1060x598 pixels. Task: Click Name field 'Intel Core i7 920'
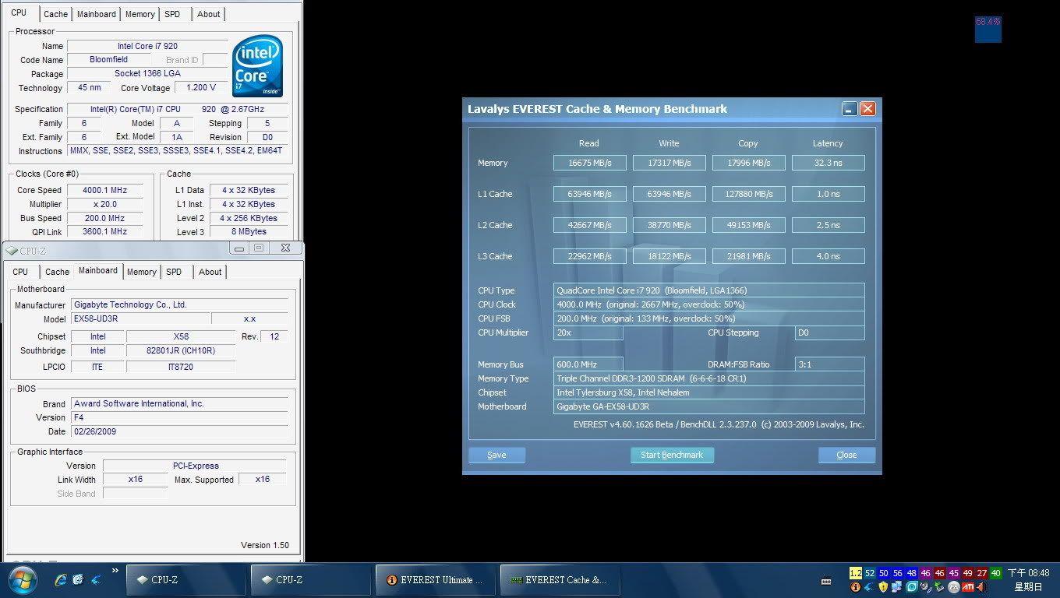point(147,46)
